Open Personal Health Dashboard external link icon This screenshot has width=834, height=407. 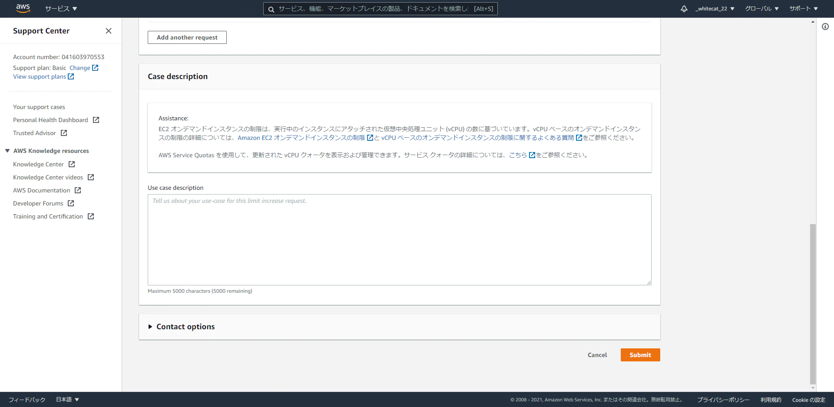(96, 120)
